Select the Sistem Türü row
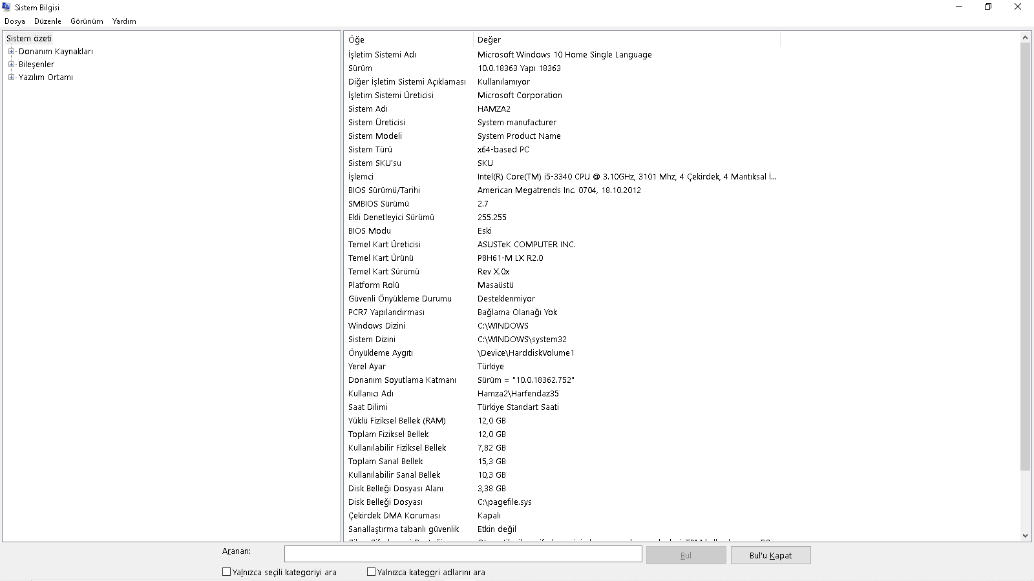Screen dimensions: 1034x581 (562, 150)
